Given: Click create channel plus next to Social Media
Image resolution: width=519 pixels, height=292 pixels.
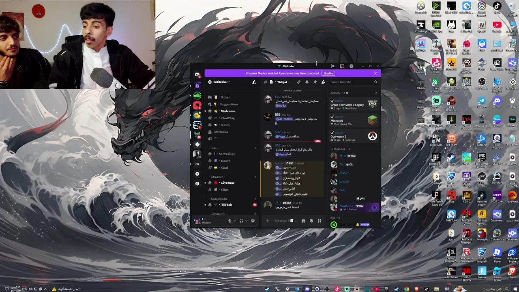Looking at the screenshot, I should click(255, 199).
